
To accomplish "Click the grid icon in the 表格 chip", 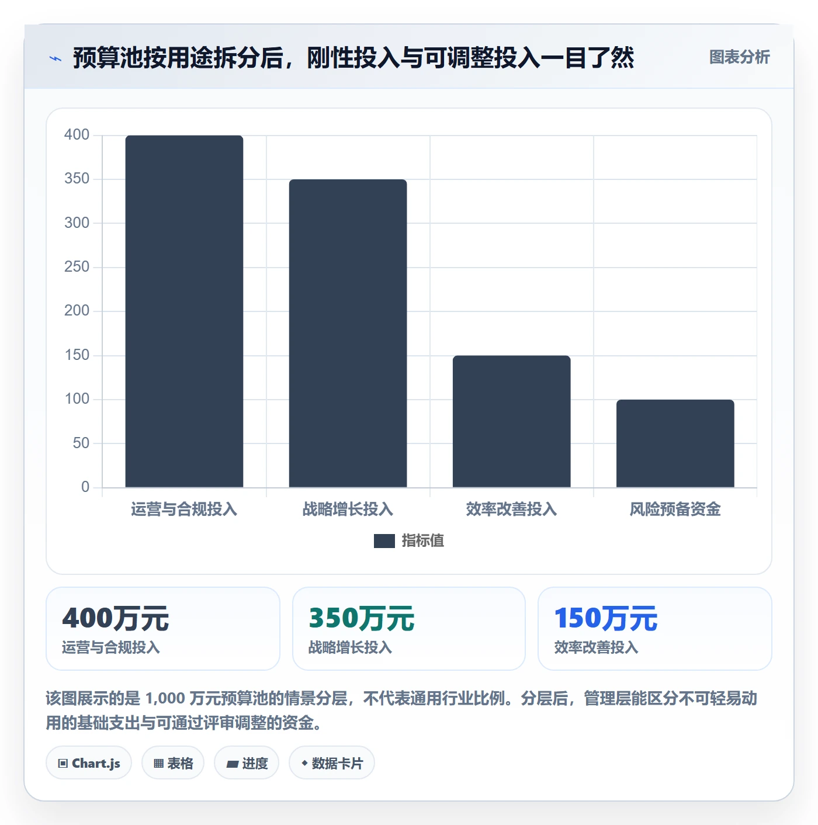I will tap(158, 764).
